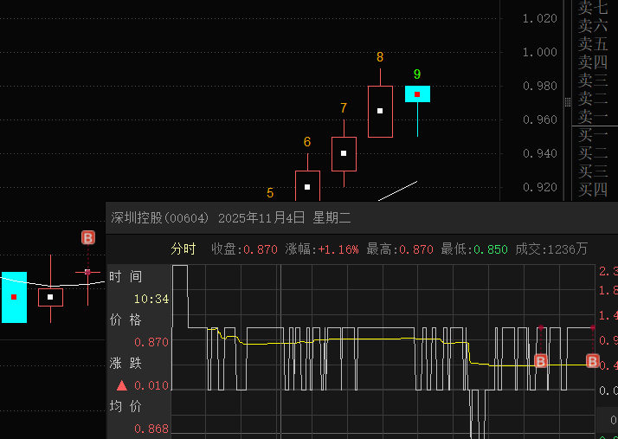Select the candlestick numbered 6
The width and height of the screenshot is (618, 439).
[307, 186]
